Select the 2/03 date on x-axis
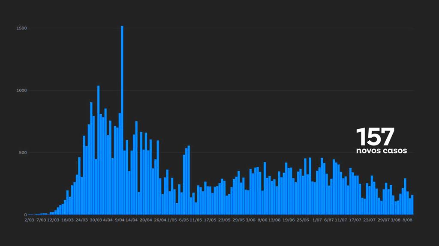Viewport: 439px width, 246px height. pos(29,220)
